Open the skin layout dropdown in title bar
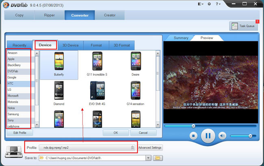Viewport: 264px width, 166px height. [201, 4]
